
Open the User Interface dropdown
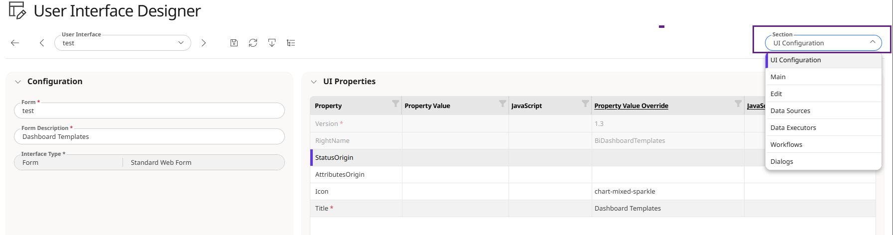[x=123, y=43]
